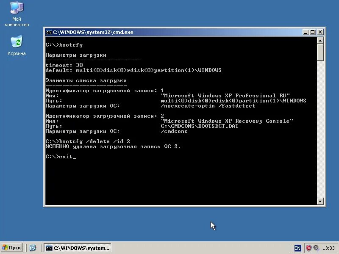Click '/noexecute=optin /fastdetect' text
The image size is (339, 254).
(208, 106)
